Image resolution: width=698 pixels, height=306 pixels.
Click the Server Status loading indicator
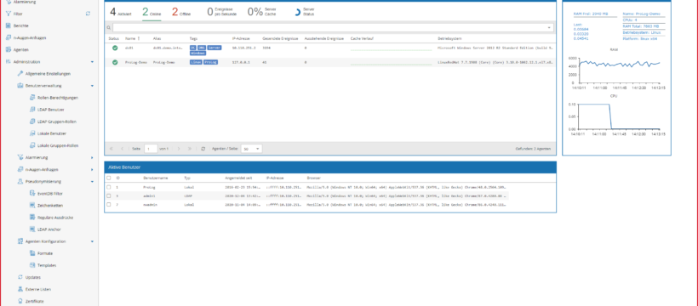[x=297, y=13]
